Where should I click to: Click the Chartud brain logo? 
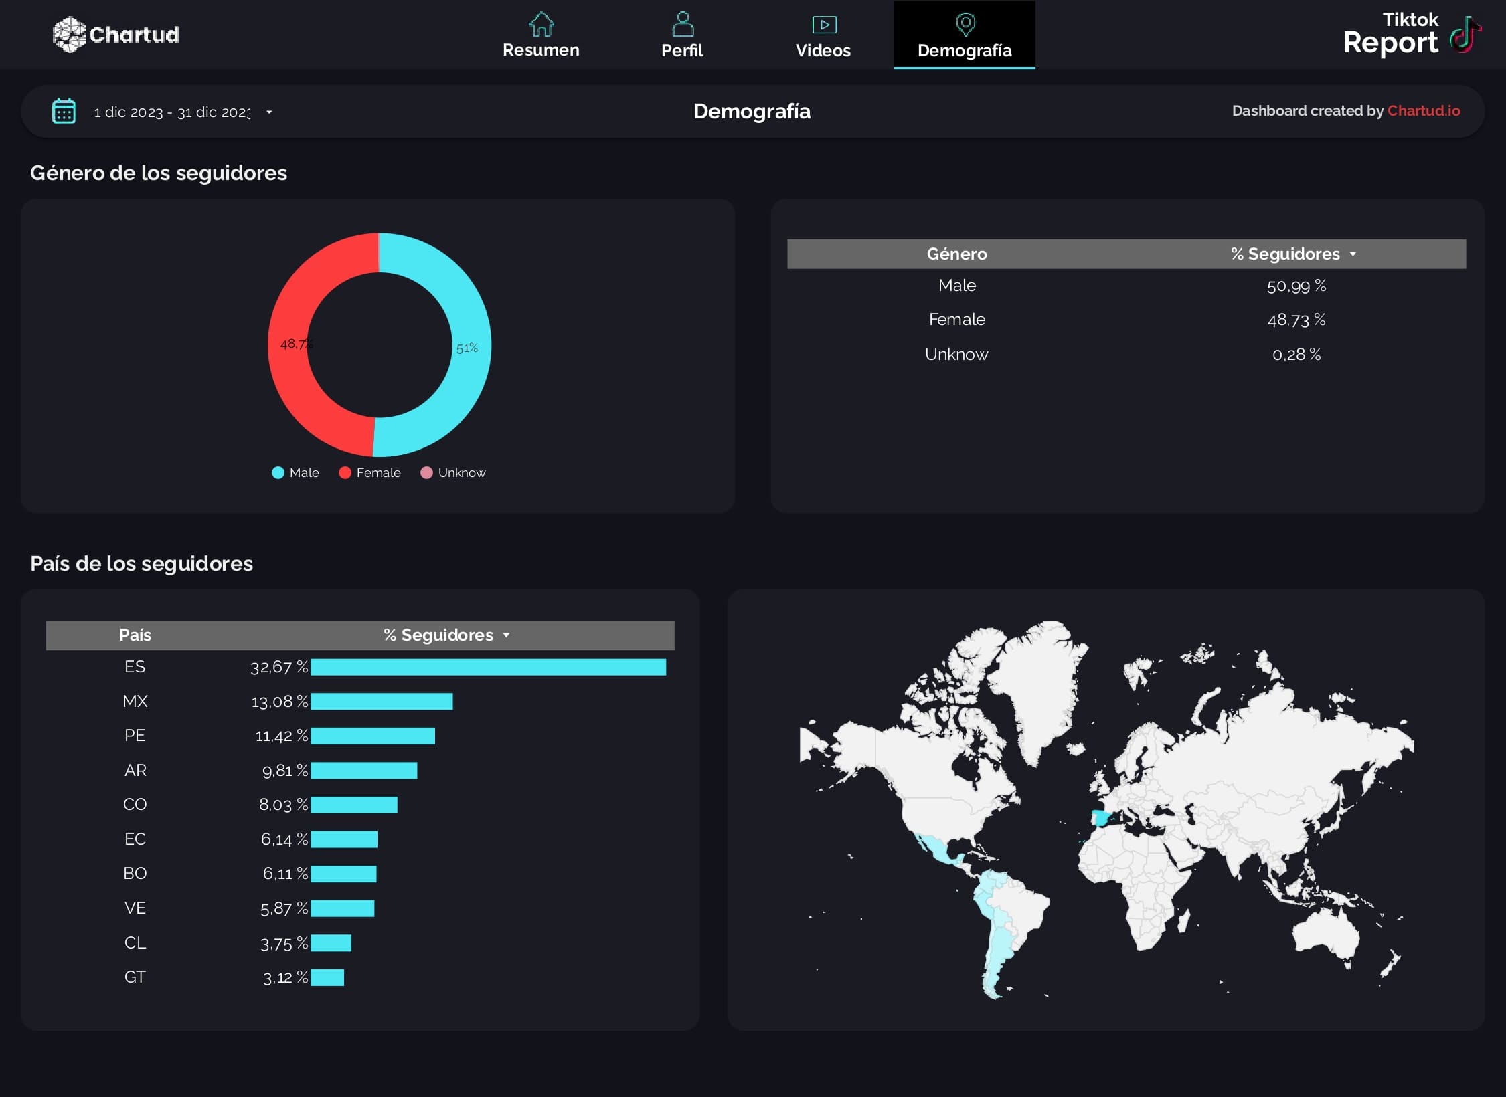69,33
